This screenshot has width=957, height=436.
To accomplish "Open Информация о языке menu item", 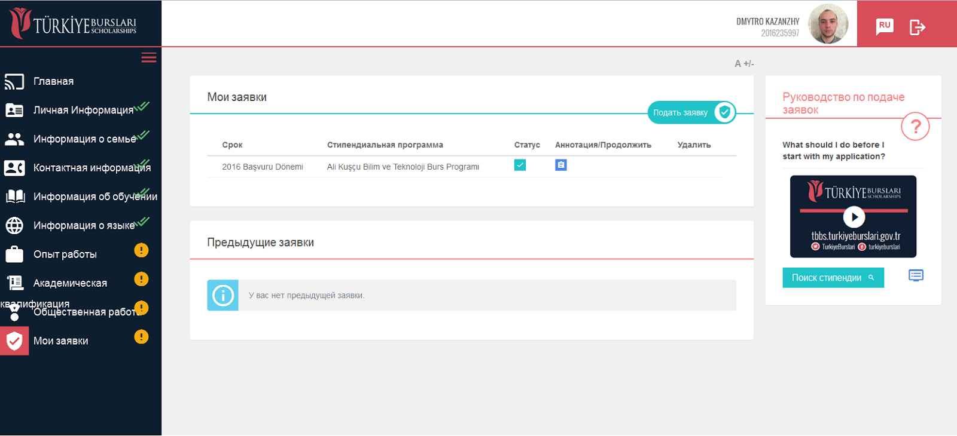I will tap(84, 225).
